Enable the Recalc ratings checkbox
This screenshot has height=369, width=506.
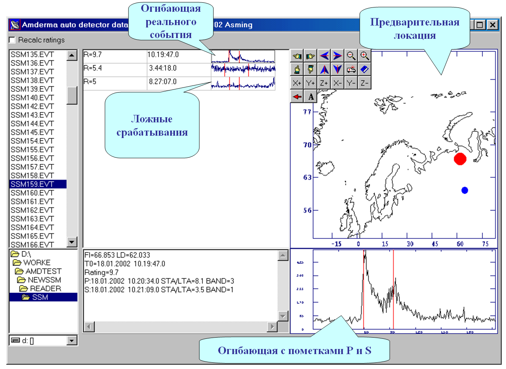pos(12,40)
